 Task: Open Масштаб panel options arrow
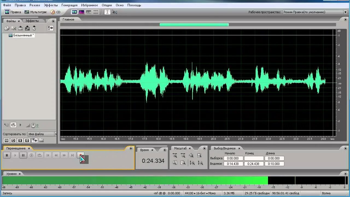pyautogui.click(x=204, y=148)
